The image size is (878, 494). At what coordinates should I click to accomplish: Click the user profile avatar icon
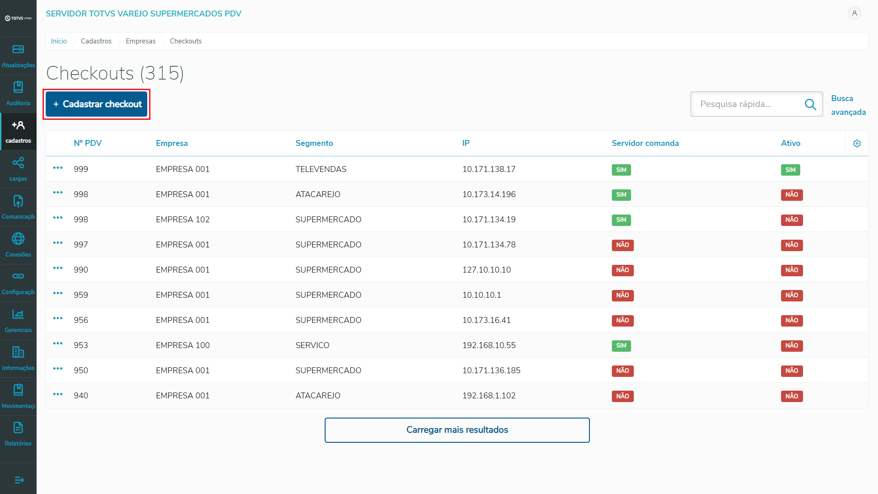854,13
